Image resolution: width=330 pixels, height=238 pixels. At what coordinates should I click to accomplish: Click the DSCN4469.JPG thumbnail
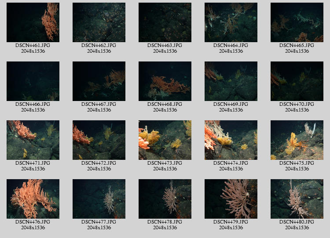click(231, 81)
